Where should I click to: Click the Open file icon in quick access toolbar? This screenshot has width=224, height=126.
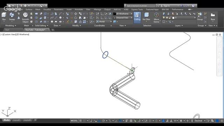pyautogui.click(x=13, y=6)
